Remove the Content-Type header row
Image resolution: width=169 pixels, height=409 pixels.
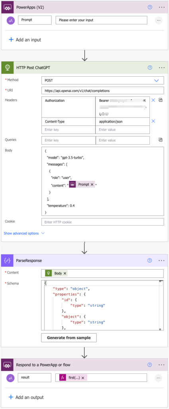[x=153, y=121]
